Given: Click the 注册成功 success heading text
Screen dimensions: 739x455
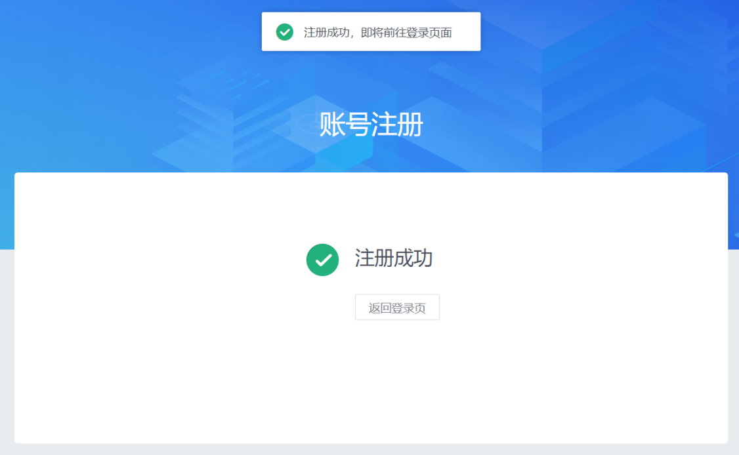Looking at the screenshot, I should (x=394, y=258).
